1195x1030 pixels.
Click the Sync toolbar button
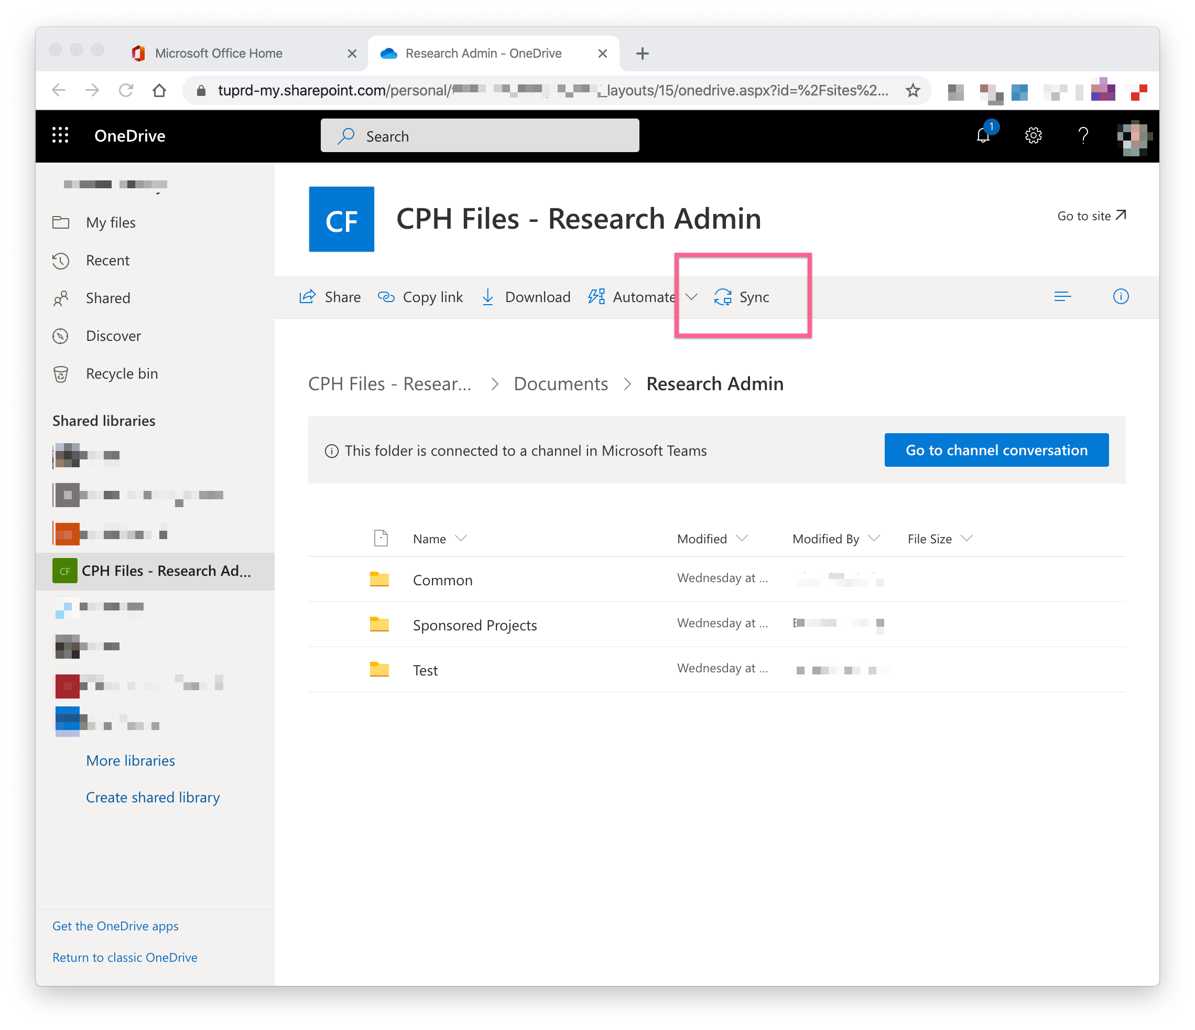(x=742, y=297)
